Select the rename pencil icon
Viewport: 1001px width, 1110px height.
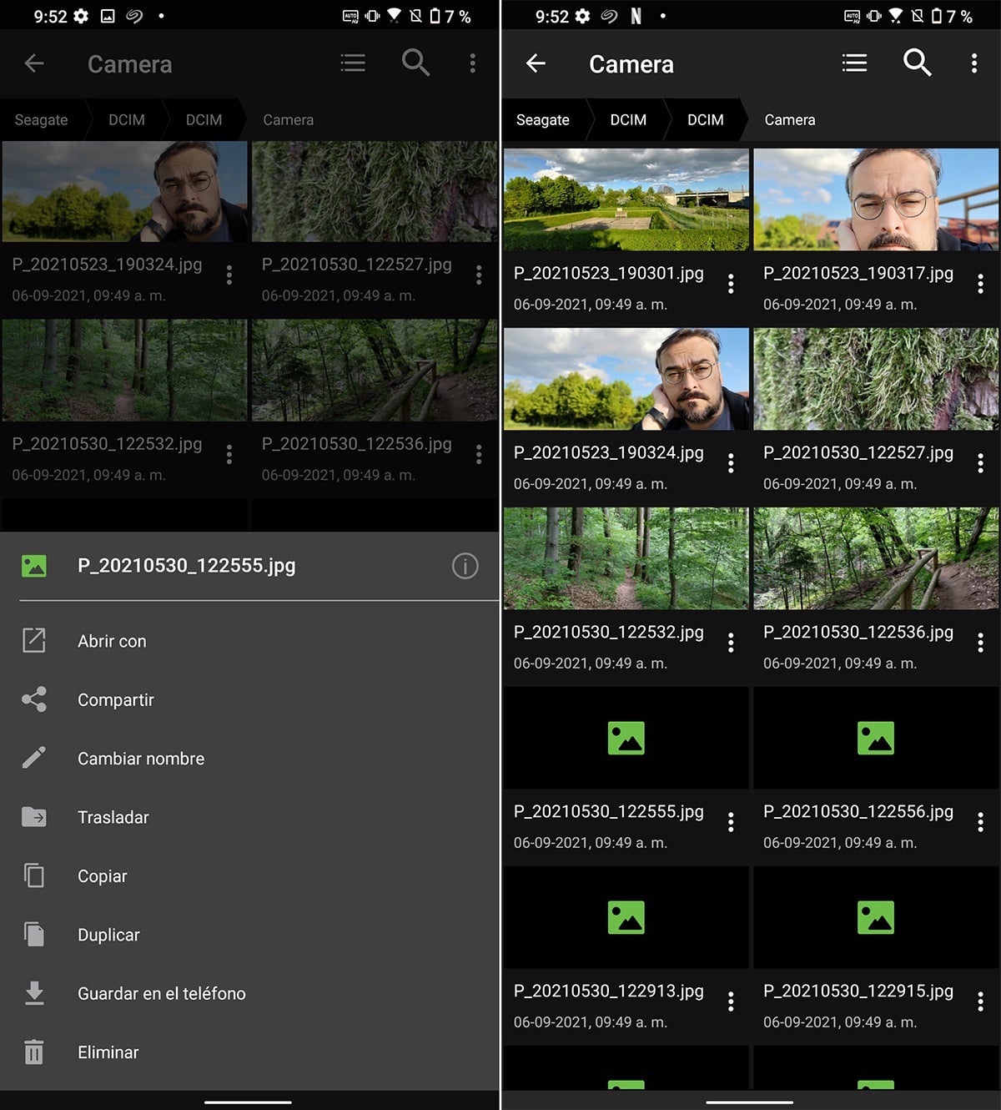[34, 758]
